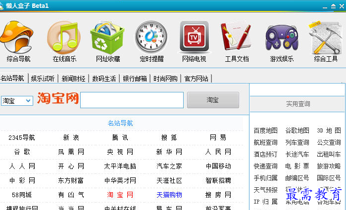Click the 智联招聘 link
The height and width of the screenshot is (210, 346).
point(218,180)
